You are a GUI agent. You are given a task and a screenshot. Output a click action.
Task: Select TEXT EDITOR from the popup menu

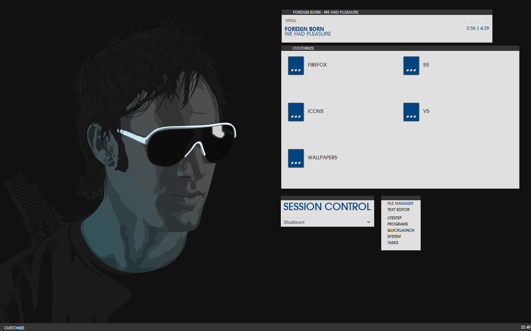click(x=398, y=210)
